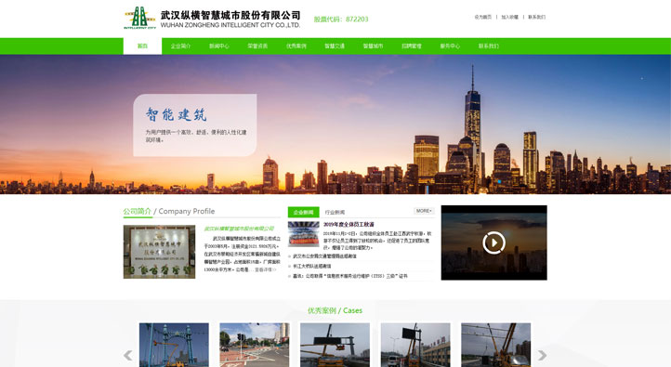Go to 新闻中心 news center menu
Image resolution: width=671 pixels, height=367 pixels.
tap(219, 46)
